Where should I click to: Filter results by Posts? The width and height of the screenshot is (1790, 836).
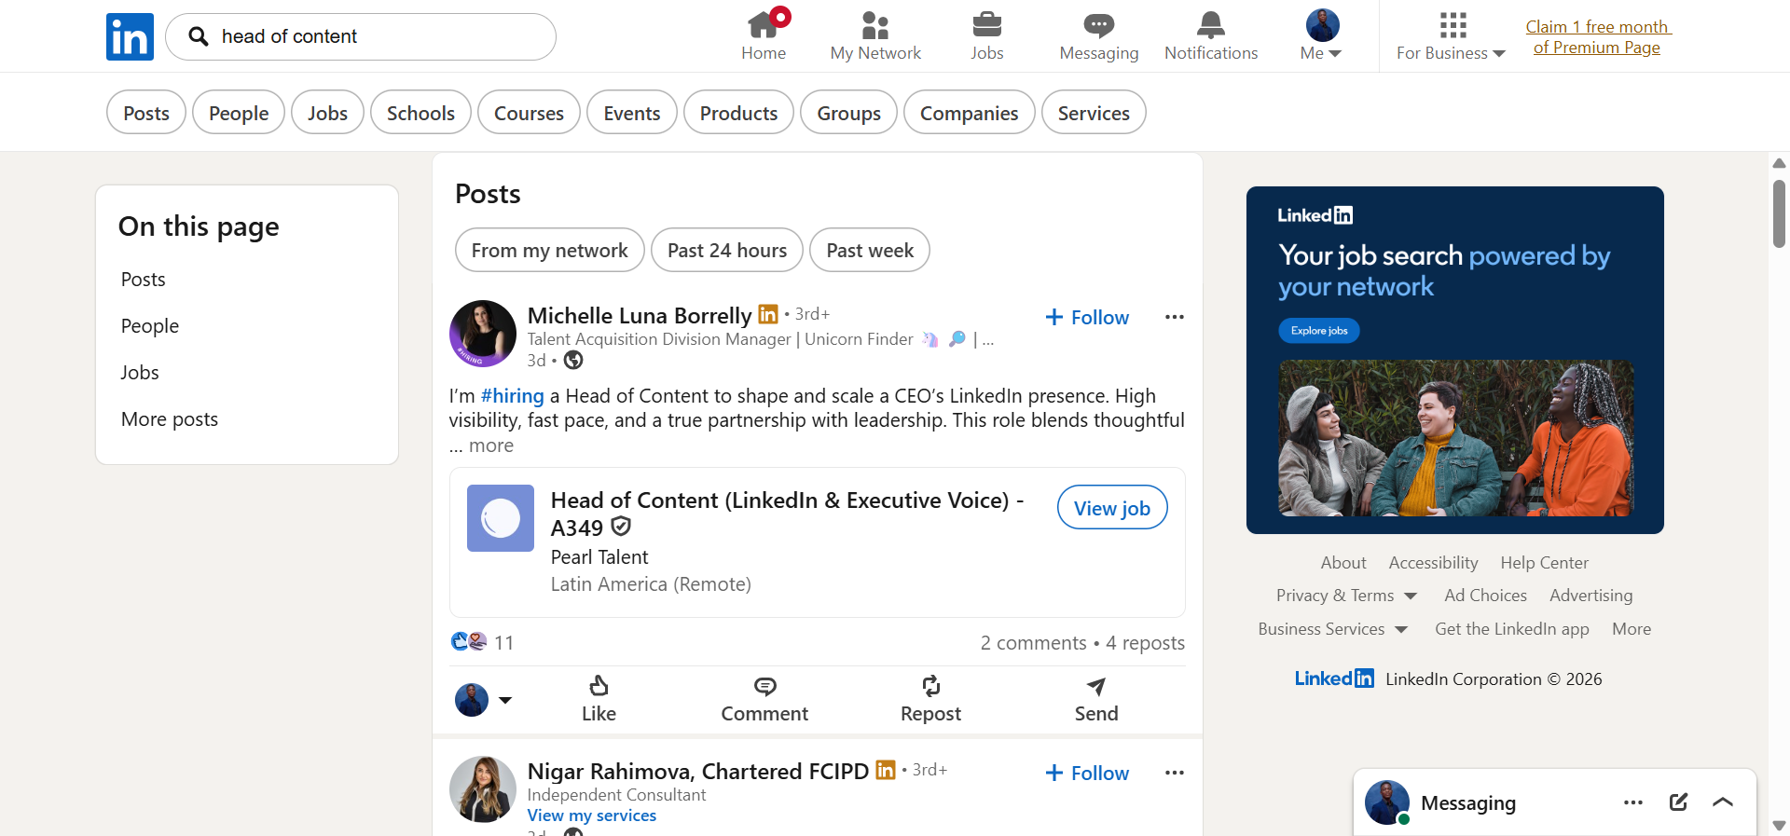(x=146, y=113)
